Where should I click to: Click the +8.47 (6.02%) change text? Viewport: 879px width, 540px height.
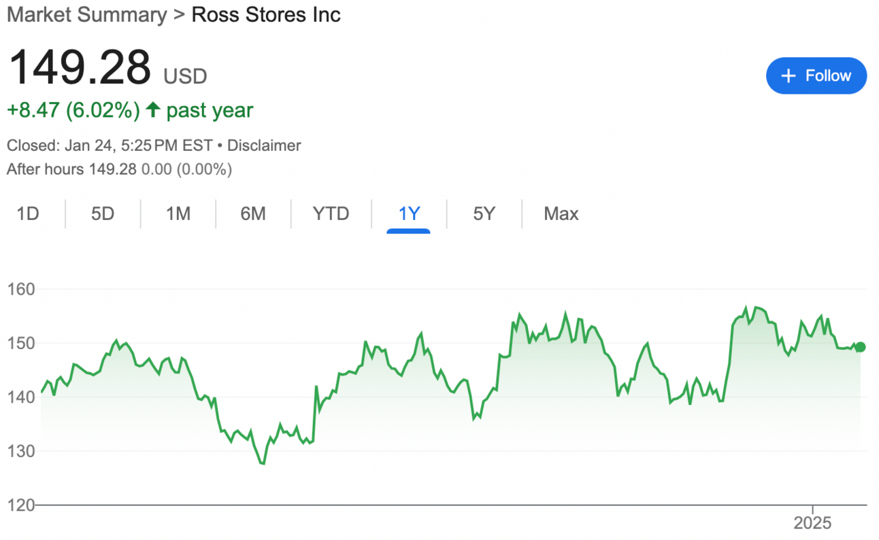click(73, 110)
